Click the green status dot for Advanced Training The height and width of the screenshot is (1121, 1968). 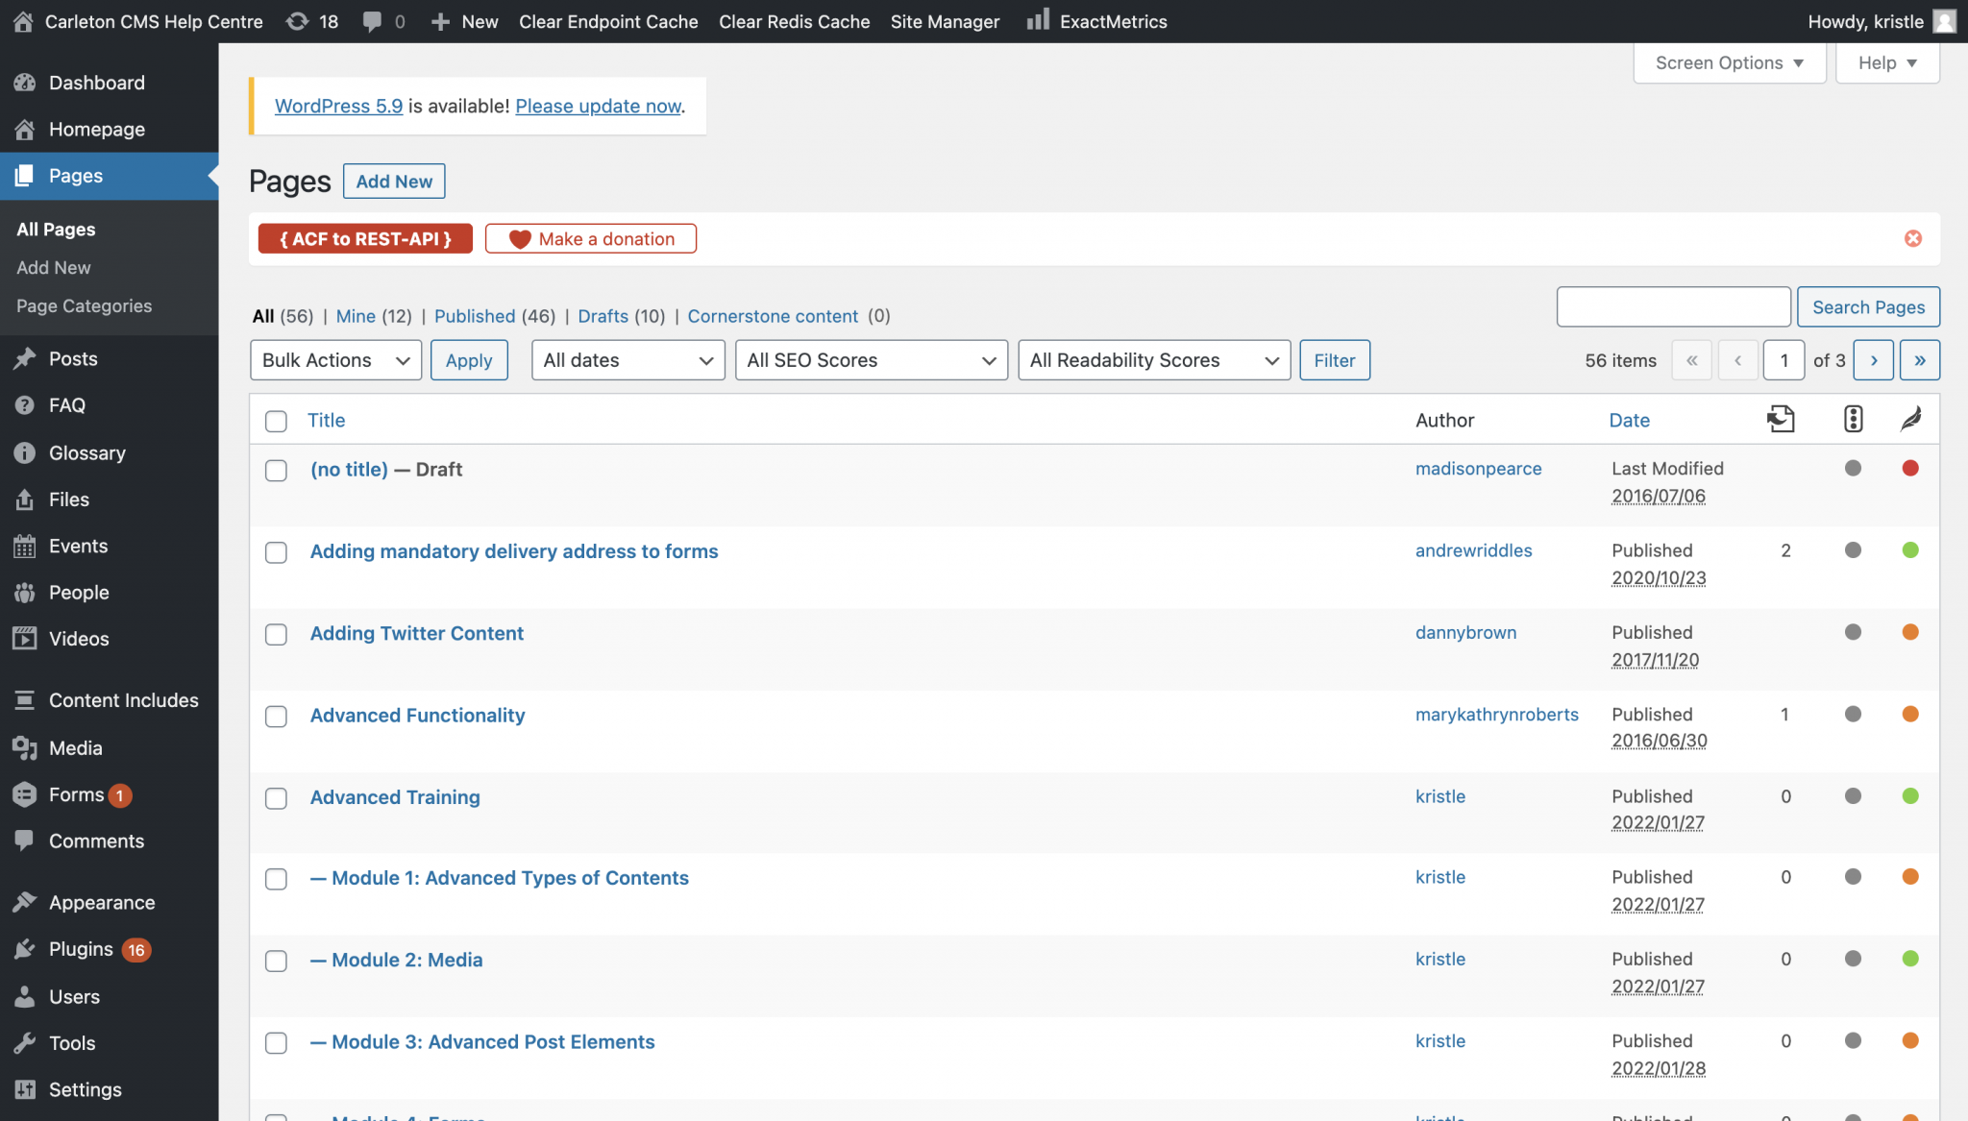tap(1910, 795)
